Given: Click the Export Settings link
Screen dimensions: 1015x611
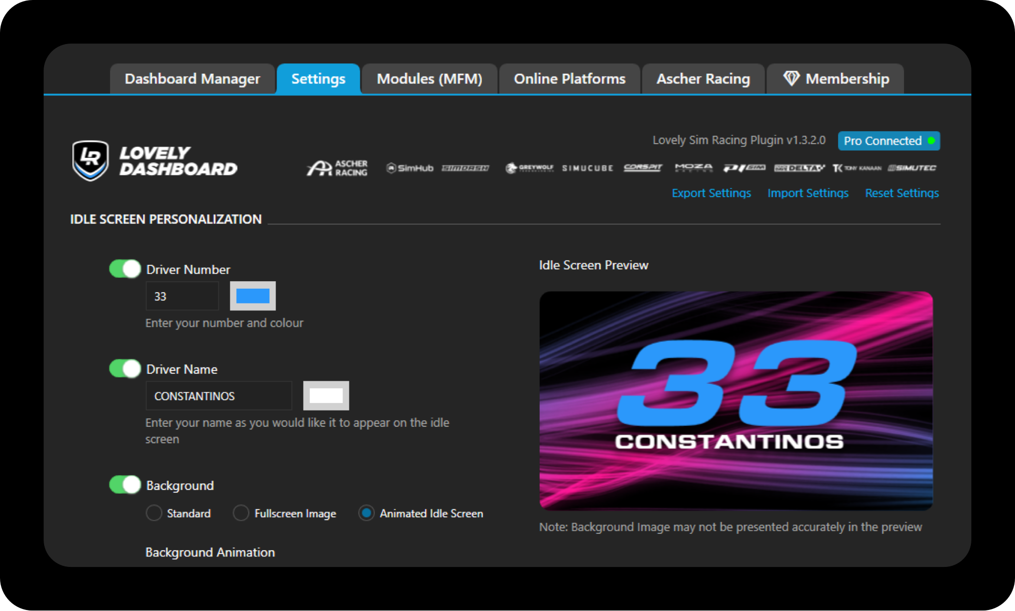Looking at the screenshot, I should tap(711, 193).
